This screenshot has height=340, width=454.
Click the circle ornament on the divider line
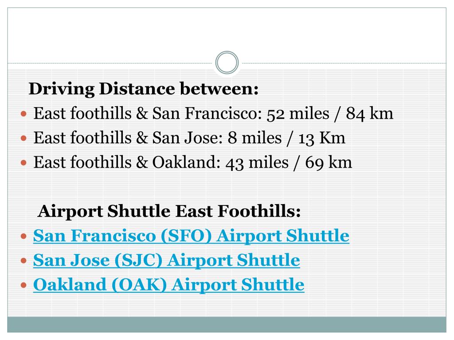[227, 62]
